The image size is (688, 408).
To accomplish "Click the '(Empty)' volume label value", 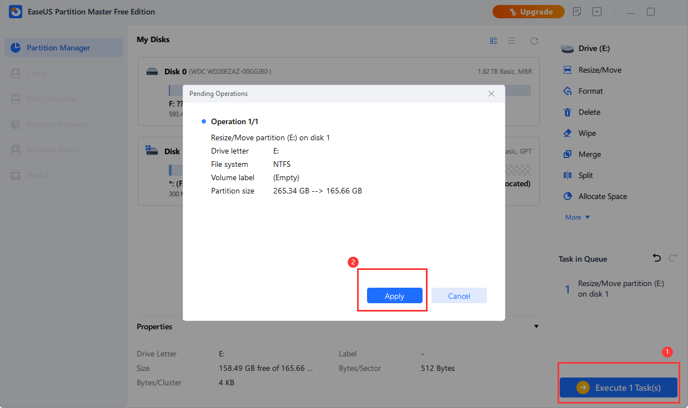I will [x=287, y=177].
